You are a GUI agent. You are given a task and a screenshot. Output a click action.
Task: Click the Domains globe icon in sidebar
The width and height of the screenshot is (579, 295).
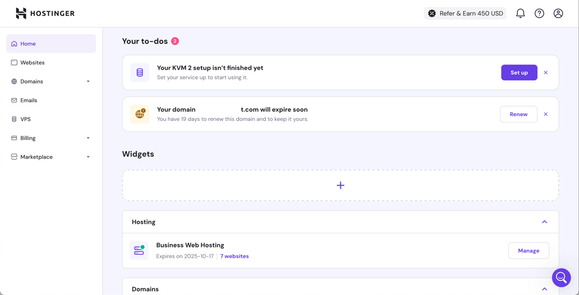pyautogui.click(x=14, y=81)
